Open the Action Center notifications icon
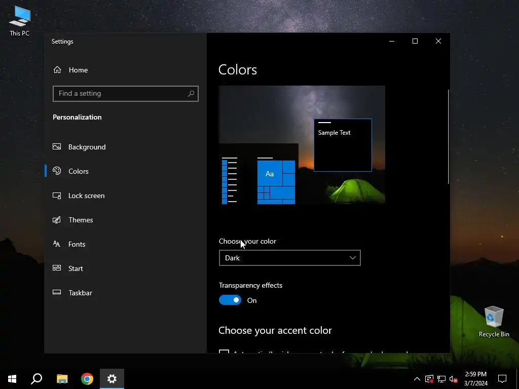The width and height of the screenshot is (519, 389). coord(502,379)
